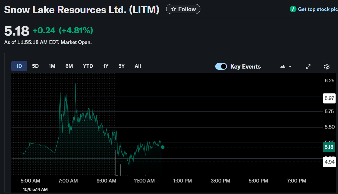Expand chart to full screen

click(308, 66)
